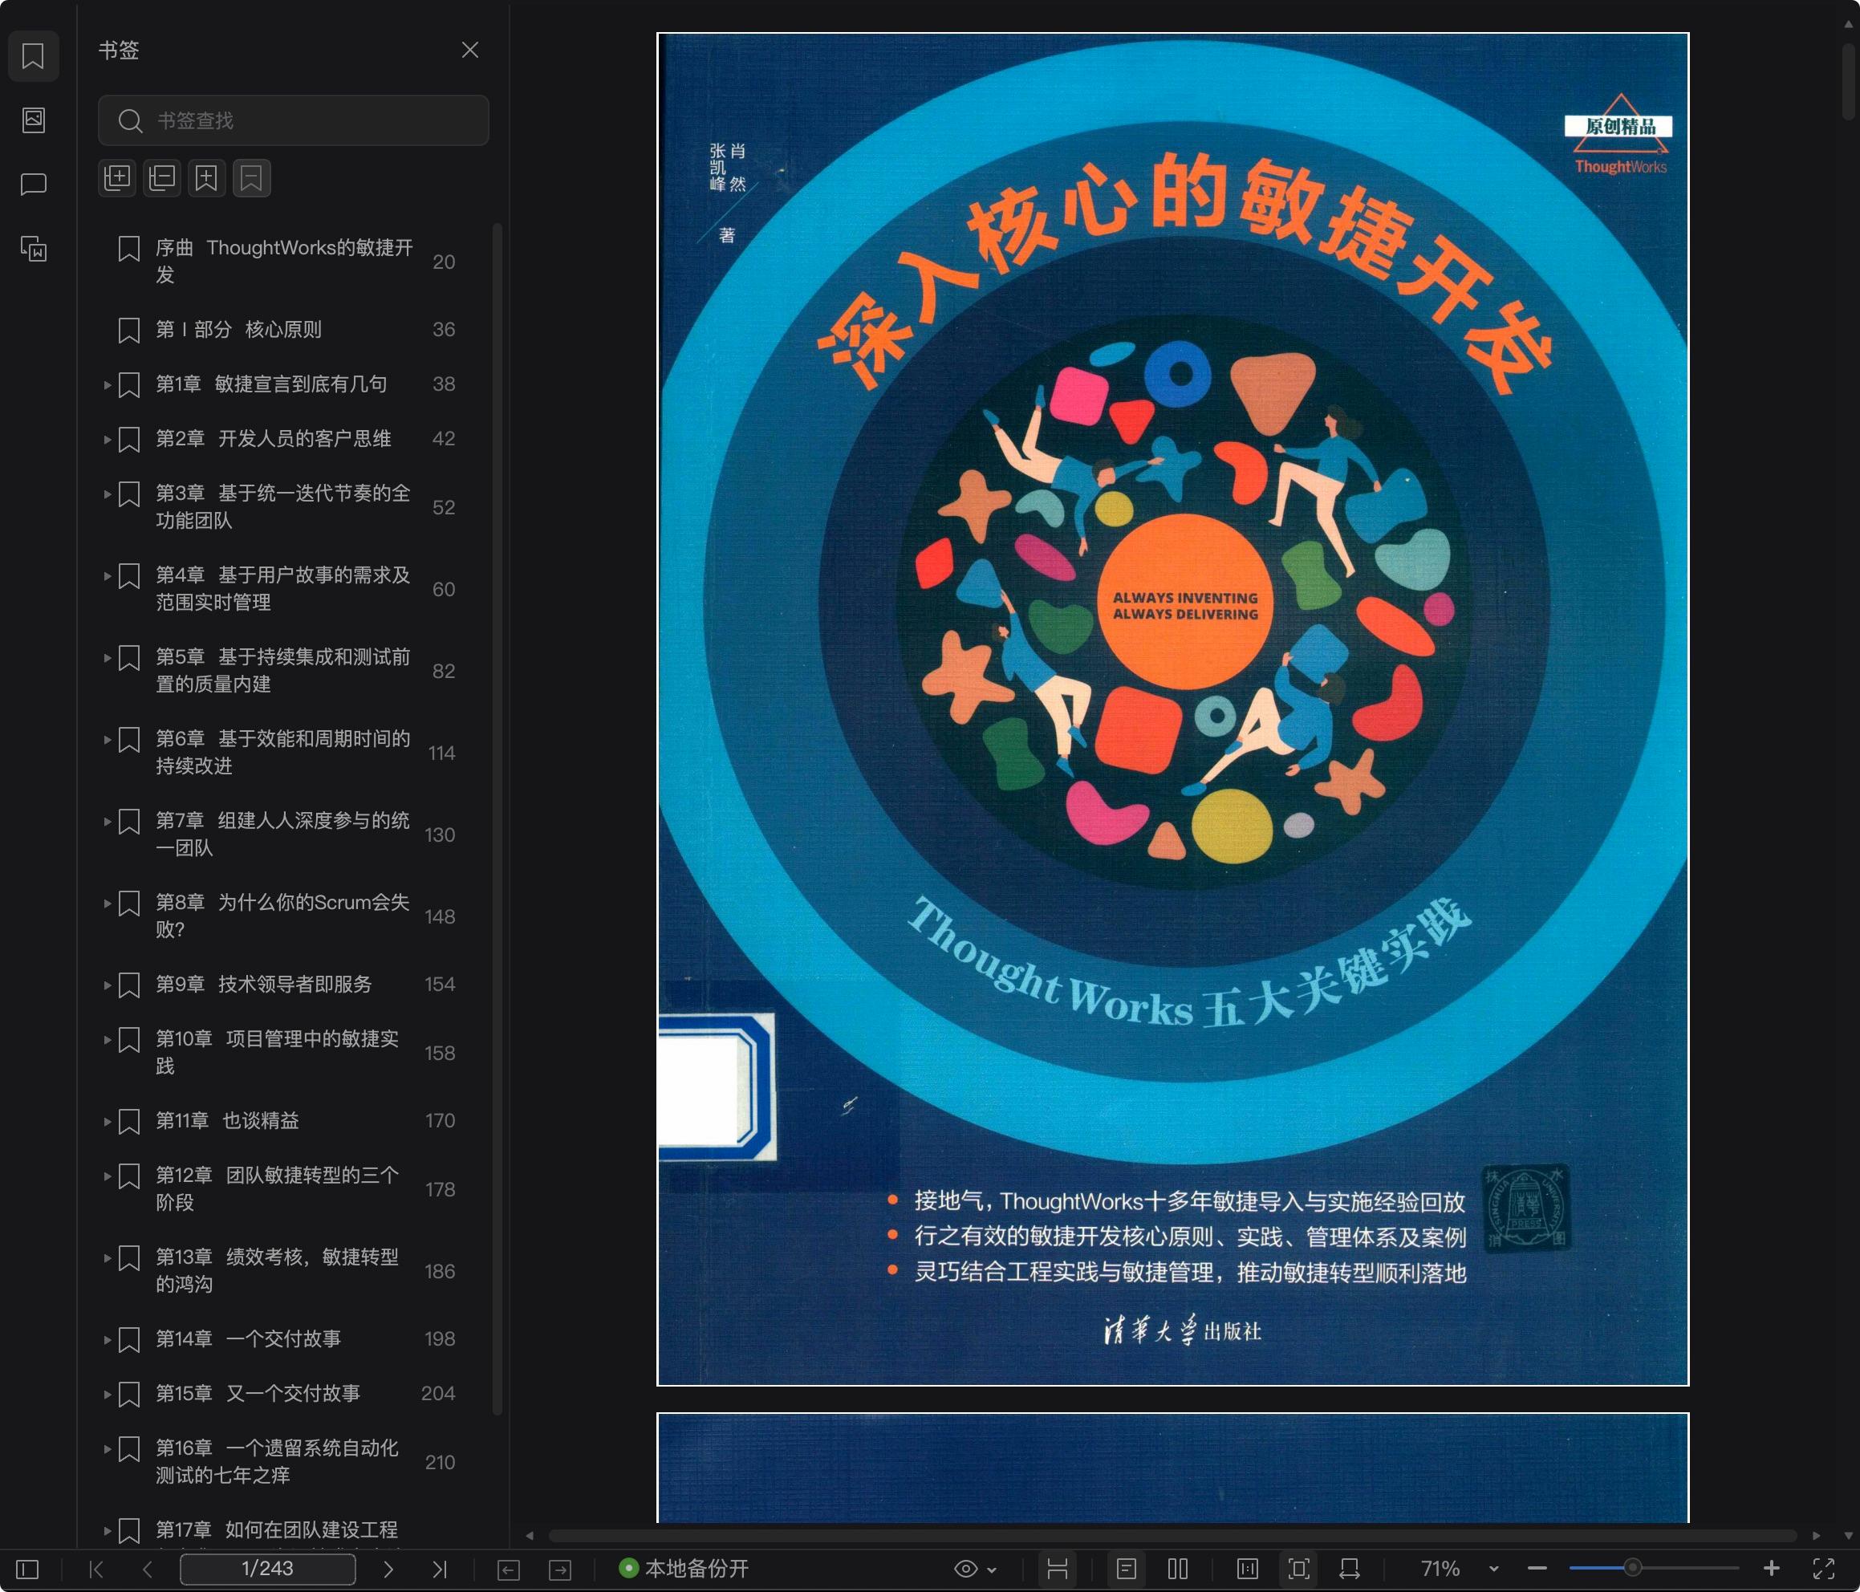The width and height of the screenshot is (1860, 1592).
Task: Select 第12章 团队敏捷转型的三个阶段
Action: 278,1189
